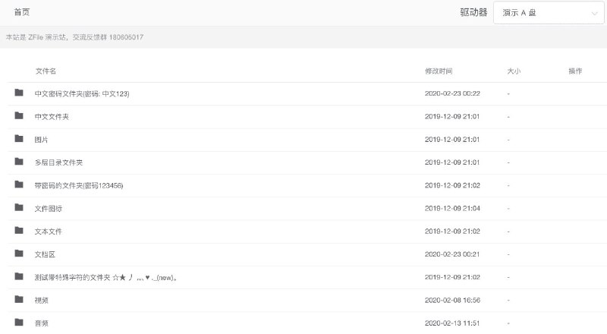This screenshot has width=607, height=334.
Task: Click the folder icon beside 文件图标
Action: click(x=19, y=207)
